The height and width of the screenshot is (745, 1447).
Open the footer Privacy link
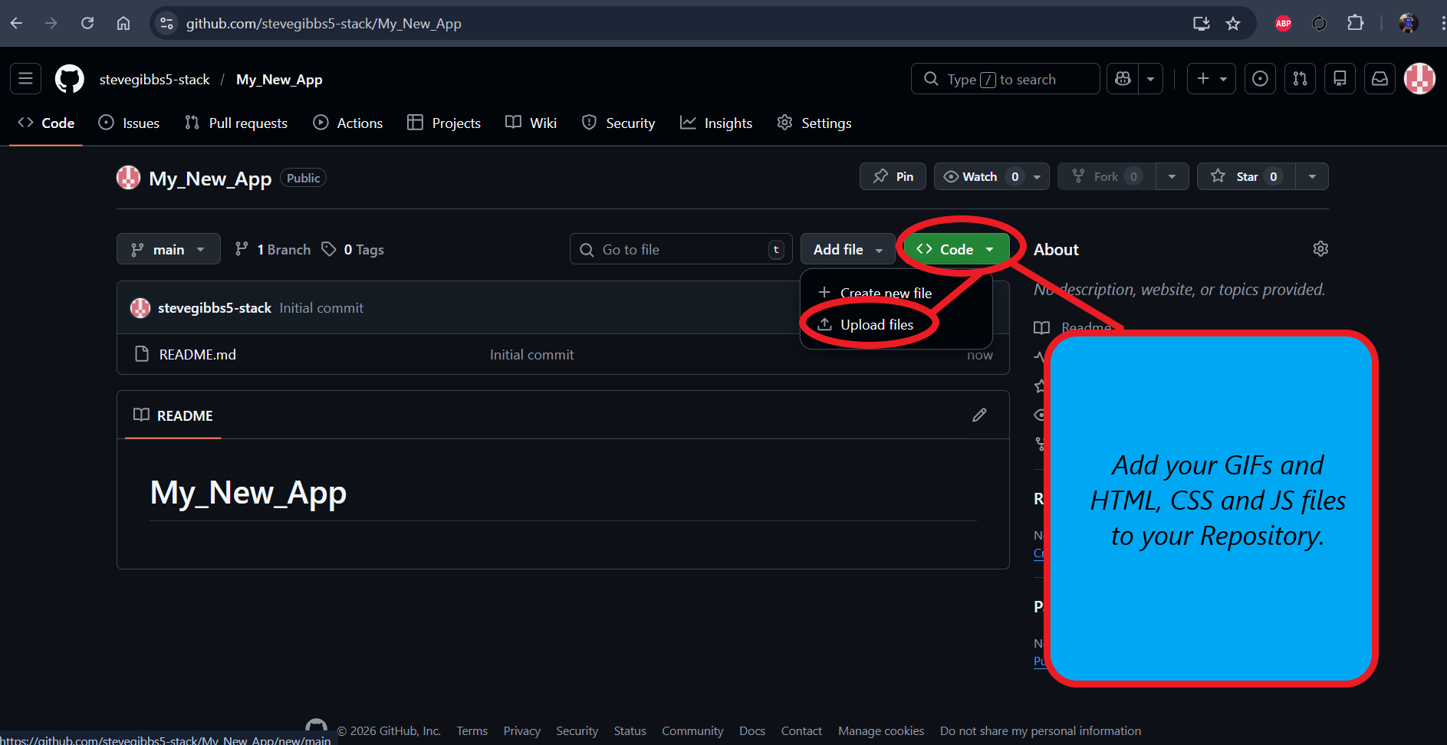[521, 730]
